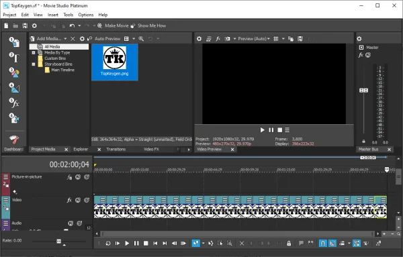Click the Video Output FX icon in preview

[x=218, y=39]
